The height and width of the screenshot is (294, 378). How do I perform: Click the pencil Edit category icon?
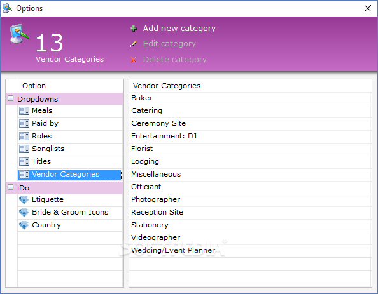134,44
